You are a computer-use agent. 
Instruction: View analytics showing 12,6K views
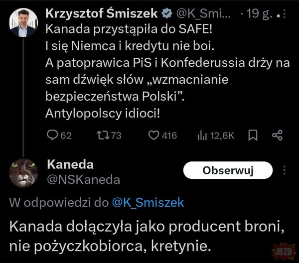[203, 135]
